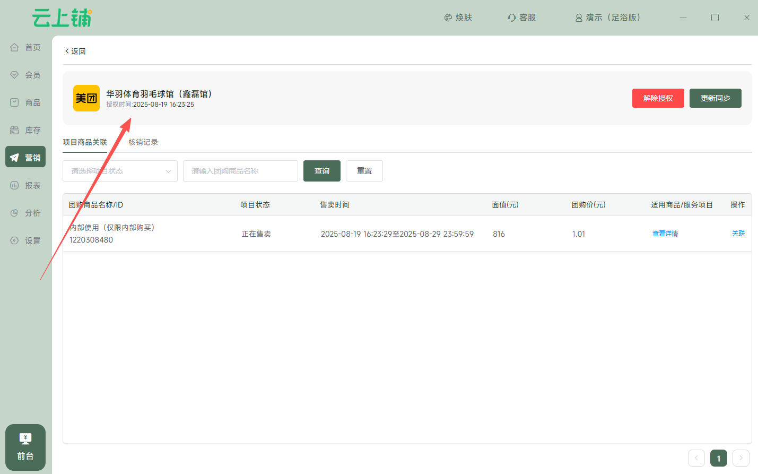
Task: Open the 商品 products sidebar icon
Action: [15, 102]
